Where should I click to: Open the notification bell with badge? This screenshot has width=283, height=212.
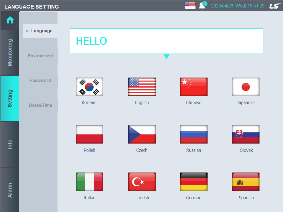pyautogui.click(x=203, y=6)
